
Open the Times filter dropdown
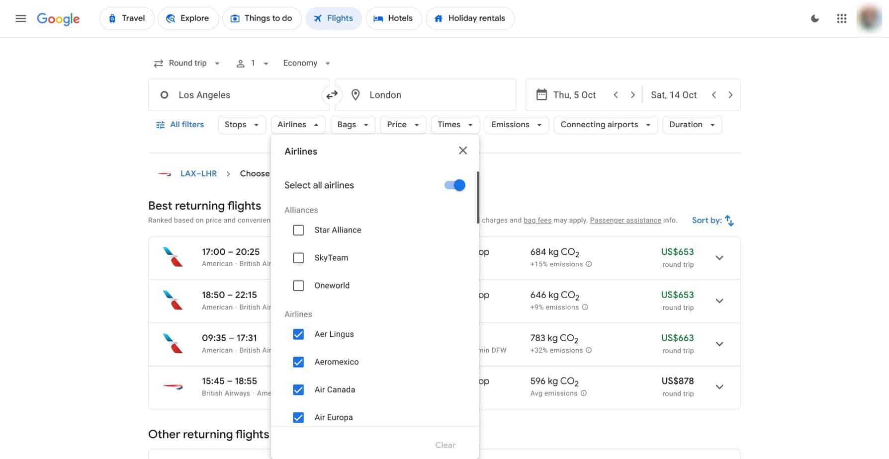(x=455, y=125)
